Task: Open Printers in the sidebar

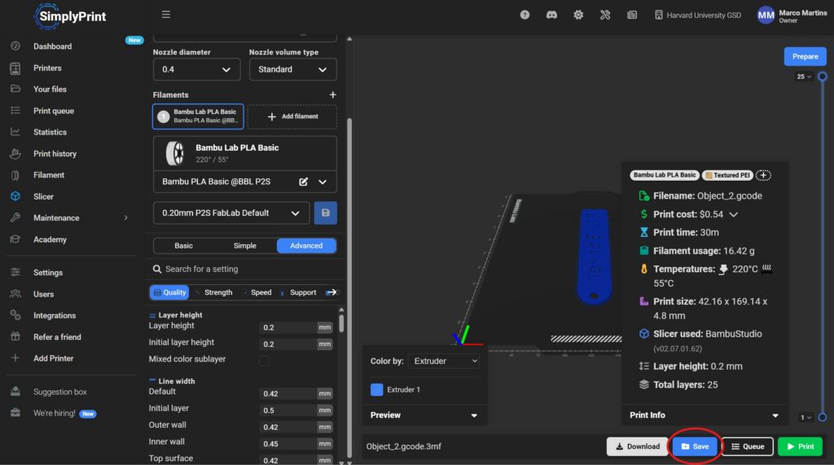Action: click(x=47, y=68)
